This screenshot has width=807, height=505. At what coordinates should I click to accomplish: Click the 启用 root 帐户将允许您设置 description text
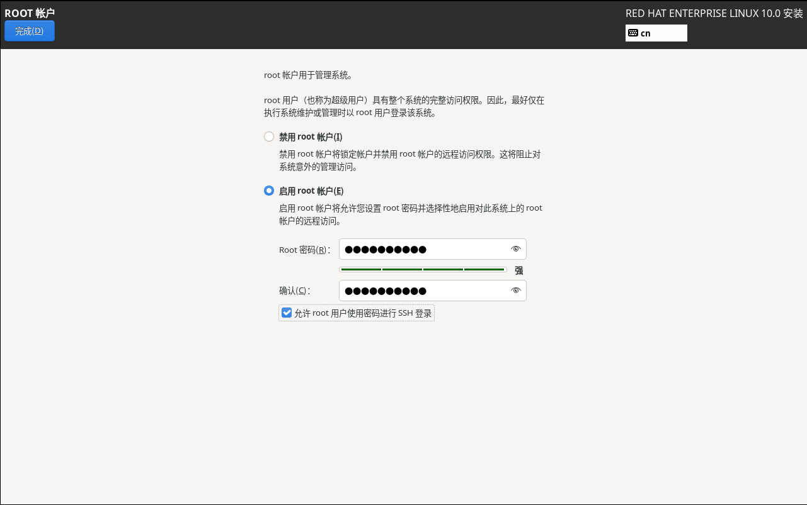click(x=410, y=214)
